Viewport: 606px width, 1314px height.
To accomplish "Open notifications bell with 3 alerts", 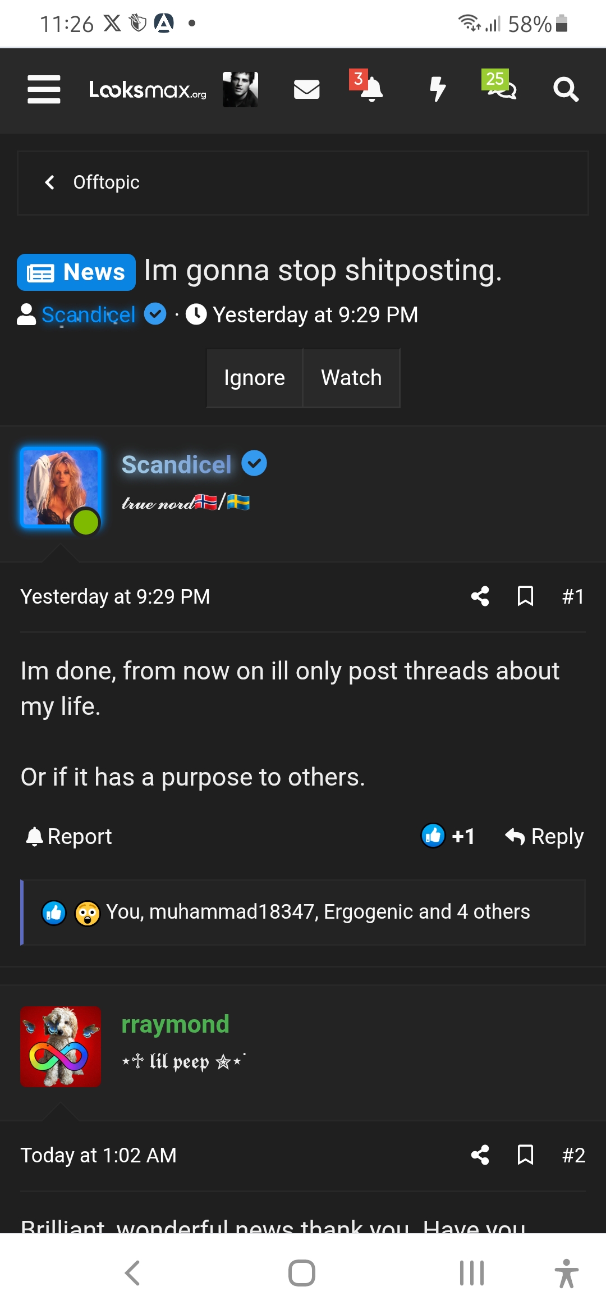I will pos(370,89).
